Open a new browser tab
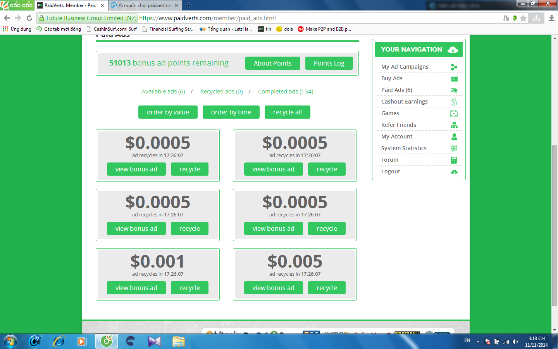This screenshot has width=558, height=349. tap(189, 5)
